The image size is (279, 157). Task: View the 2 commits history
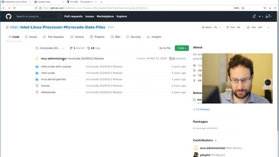click(177, 58)
